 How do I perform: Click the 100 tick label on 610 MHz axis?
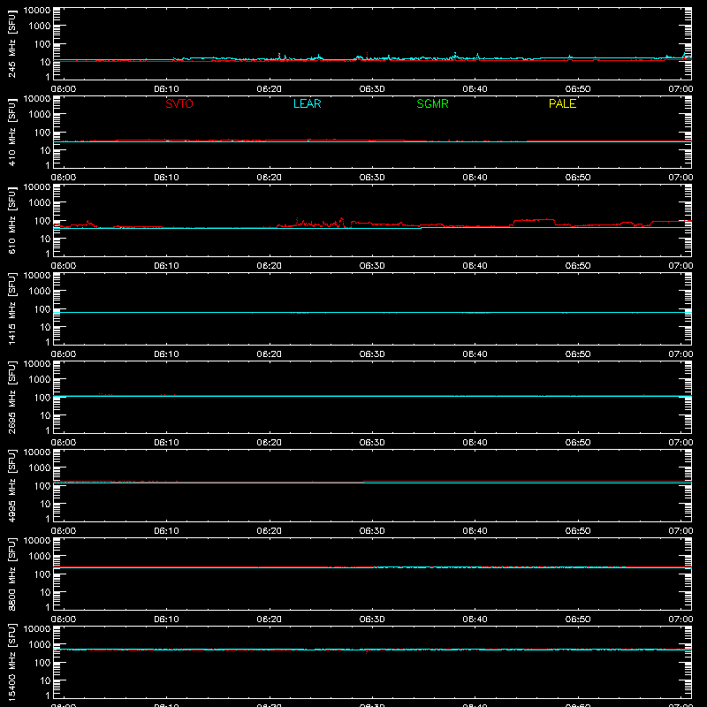(x=42, y=221)
